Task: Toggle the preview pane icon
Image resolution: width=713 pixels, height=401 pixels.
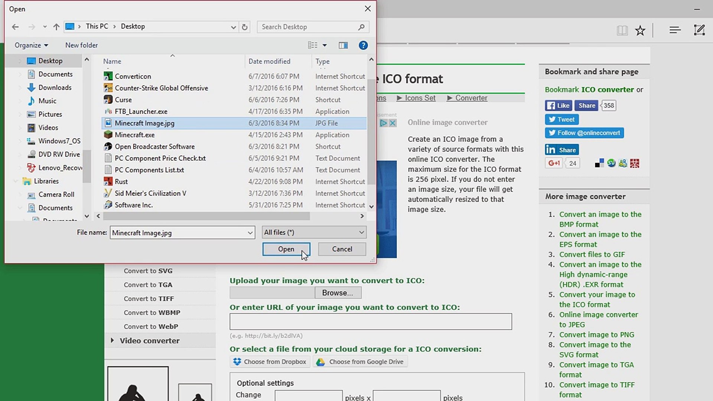Action: click(x=343, y=45)
